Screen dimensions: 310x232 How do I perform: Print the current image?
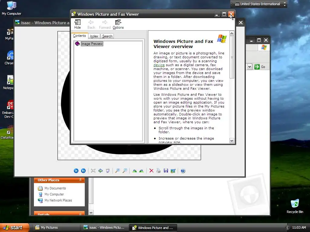159,171
